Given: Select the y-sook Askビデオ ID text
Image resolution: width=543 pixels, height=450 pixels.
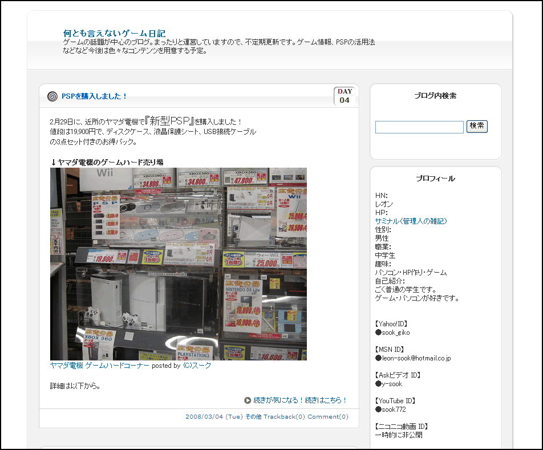Looking at the screenshot, I should point(392,384).
